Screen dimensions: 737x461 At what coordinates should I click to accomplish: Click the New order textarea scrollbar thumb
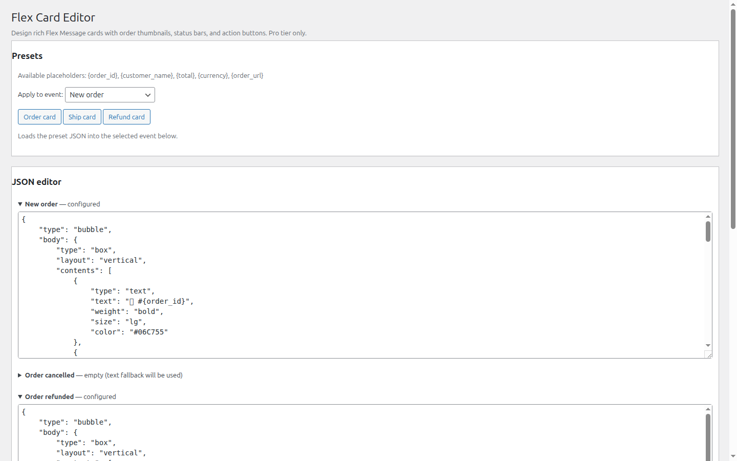pos(708,232)
